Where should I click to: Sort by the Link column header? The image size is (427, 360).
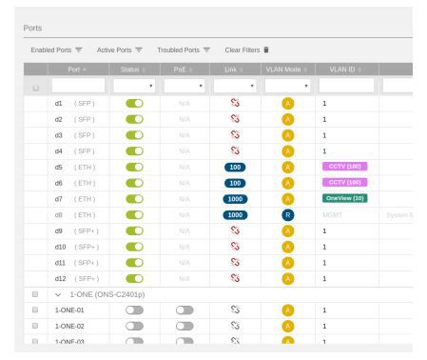pyautogui.click(x=235, y=70)
